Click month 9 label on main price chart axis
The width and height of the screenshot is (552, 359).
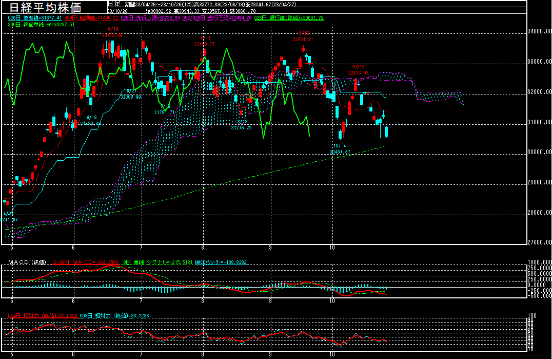coord(270,248)
